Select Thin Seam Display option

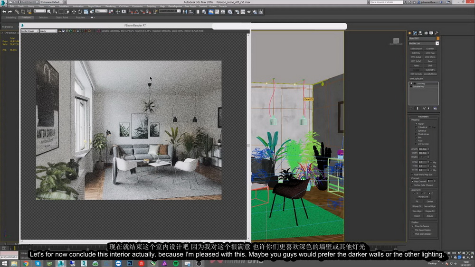click(x=413, y=230)
